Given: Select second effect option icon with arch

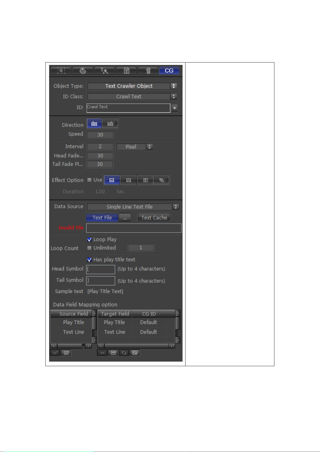Looking at the screenshot, I should [x=129, y=180].
